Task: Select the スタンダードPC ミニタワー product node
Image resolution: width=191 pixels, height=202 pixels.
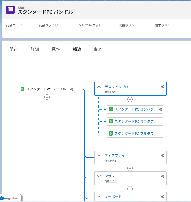Action: click(x=135, y=122)
